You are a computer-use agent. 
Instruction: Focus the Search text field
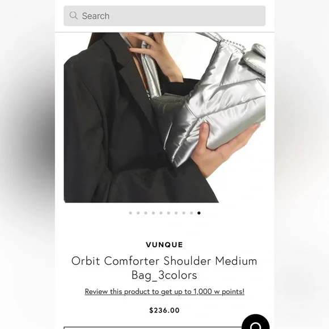[x=164, y=16]
